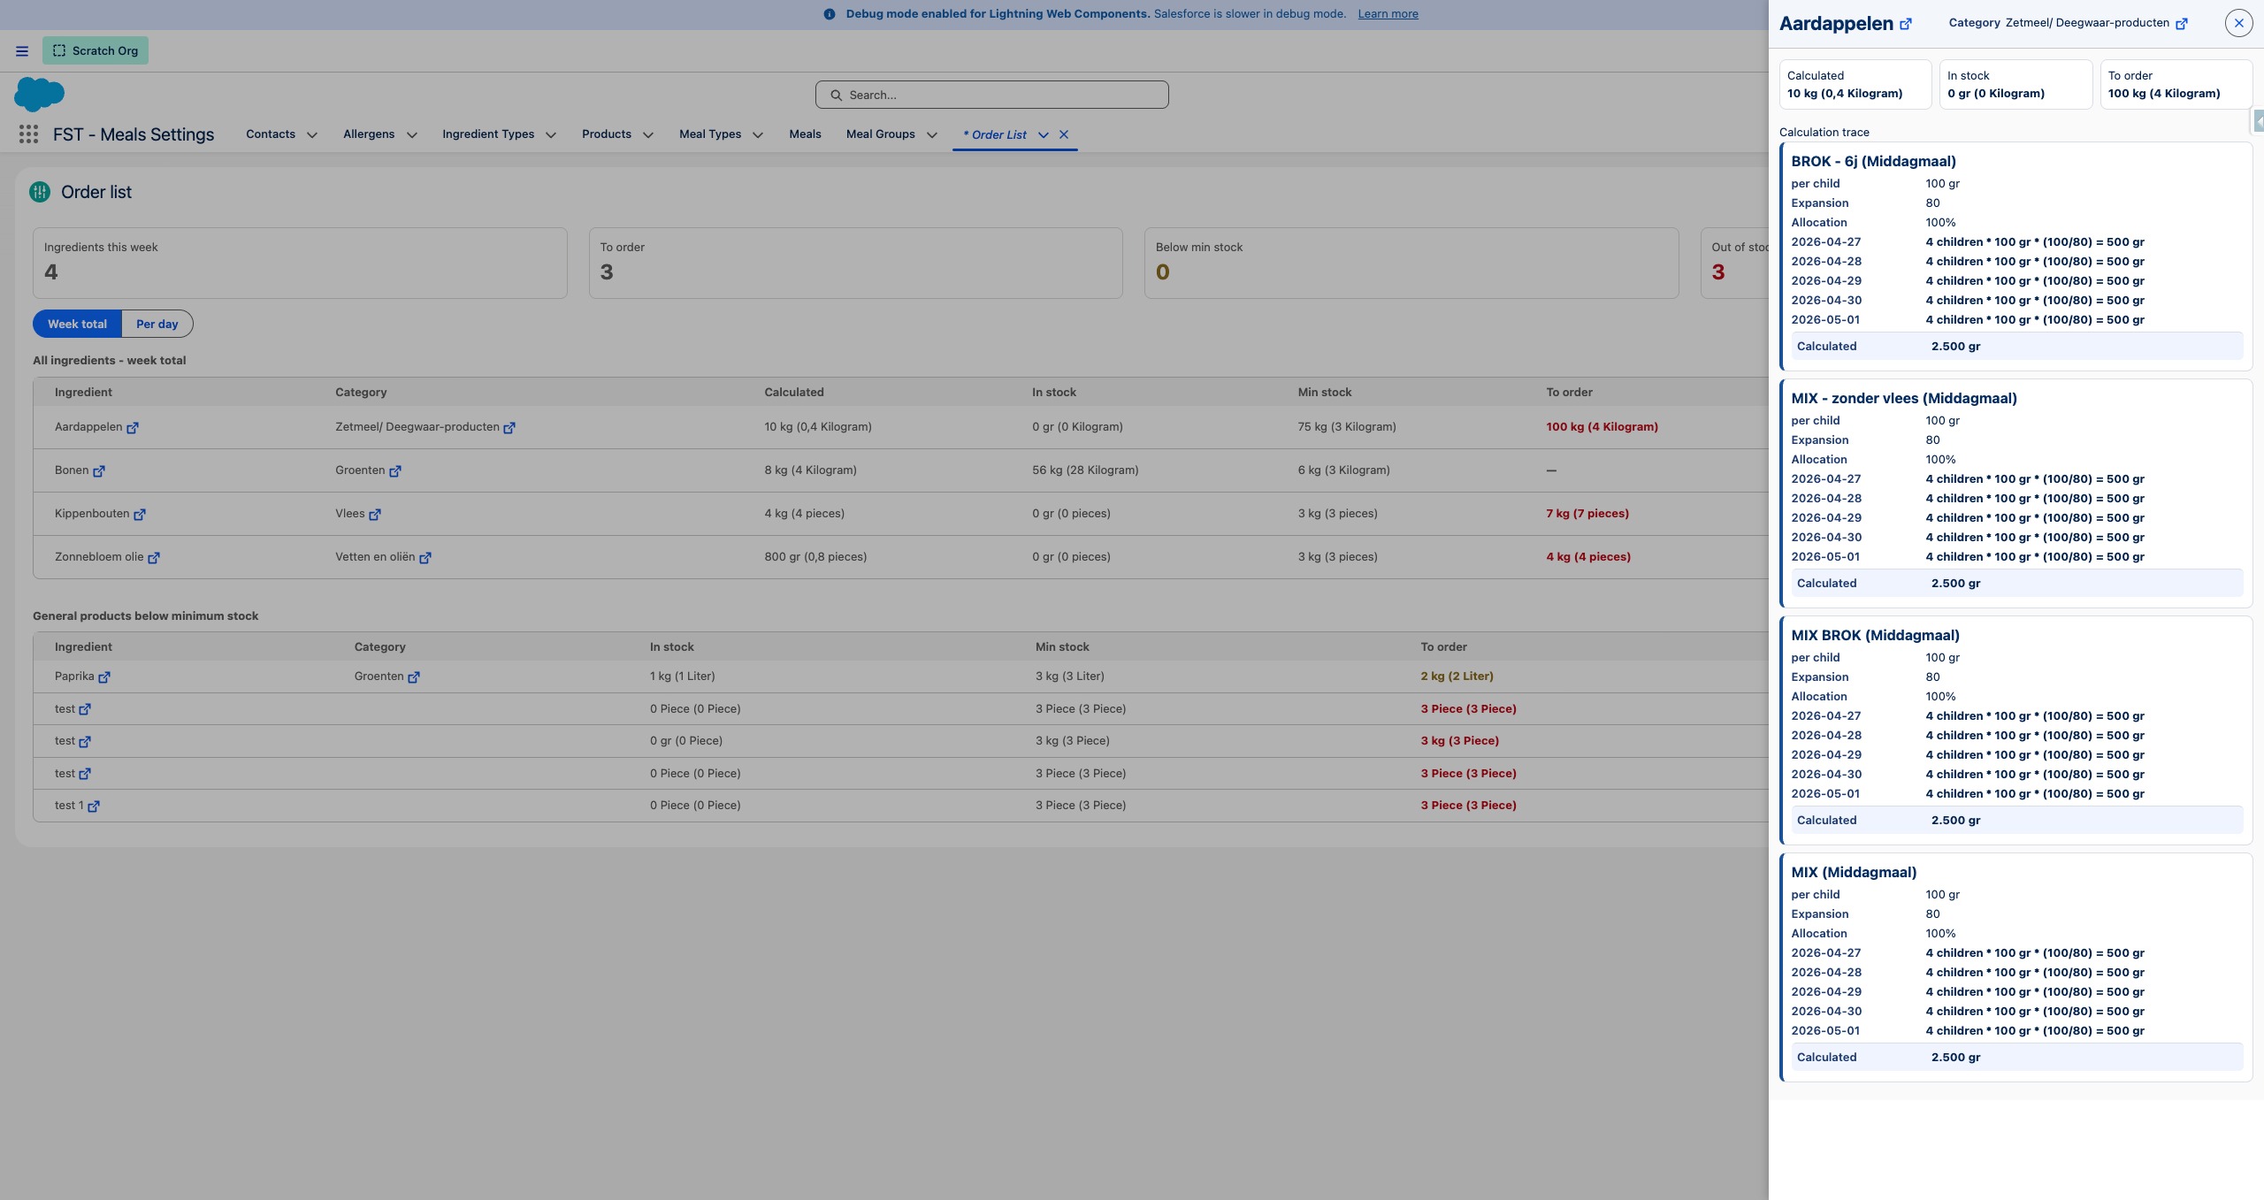Click into the global Search field
The height and width of the screenshot is (1200, 2264).
[992, 96]
